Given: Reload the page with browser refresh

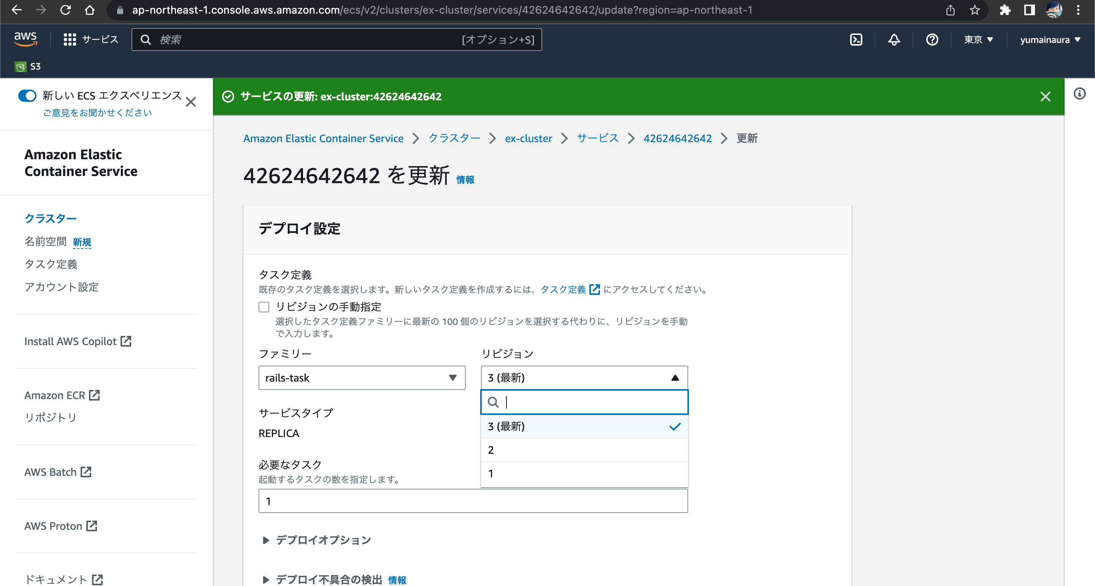Looking at the screenshot, I should pyautogui.click(x=65, y=10).
